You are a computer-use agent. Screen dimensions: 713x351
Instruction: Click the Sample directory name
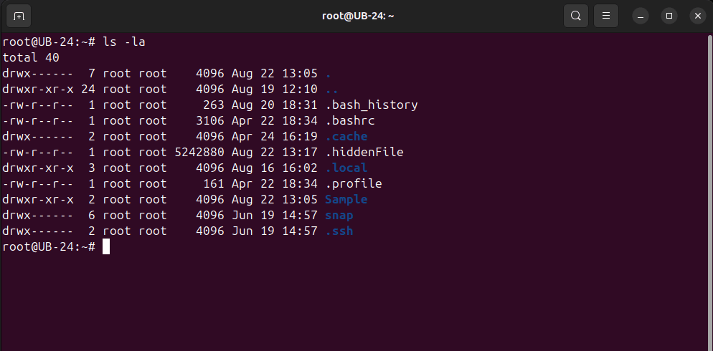346,199
